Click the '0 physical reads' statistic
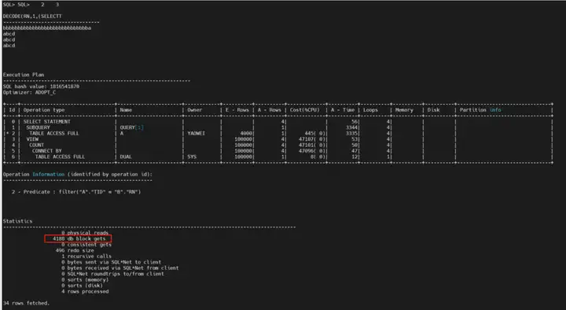The width and height of the screenshot is (566, 310). (x=85, y=233)
